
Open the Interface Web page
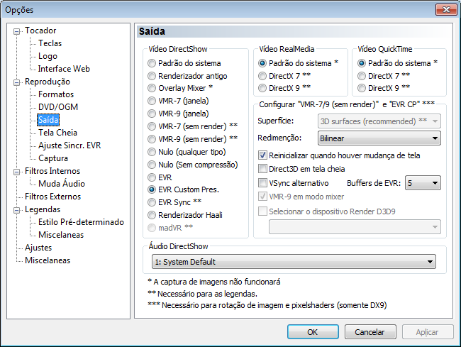click(64, 69)
